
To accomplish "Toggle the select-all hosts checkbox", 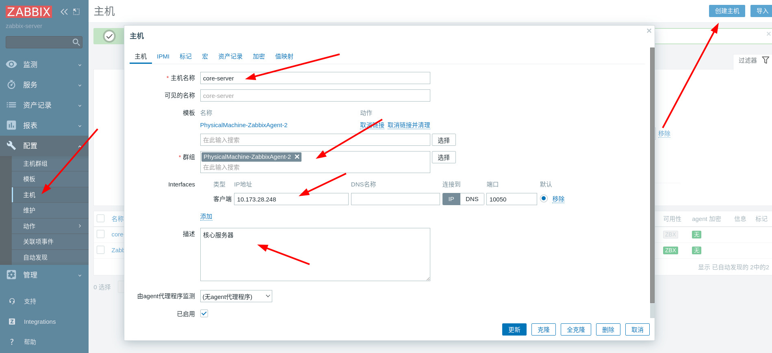I will pyautogui.click(x=101, y=219).
